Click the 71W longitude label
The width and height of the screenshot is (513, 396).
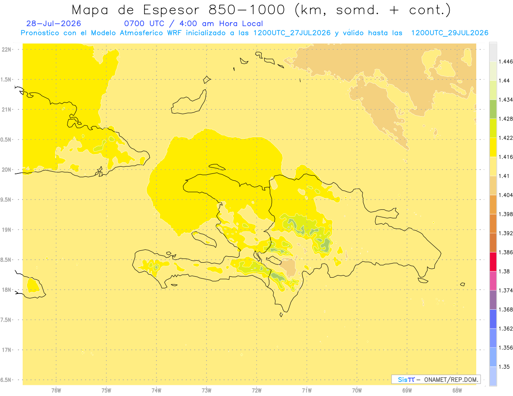307,390
